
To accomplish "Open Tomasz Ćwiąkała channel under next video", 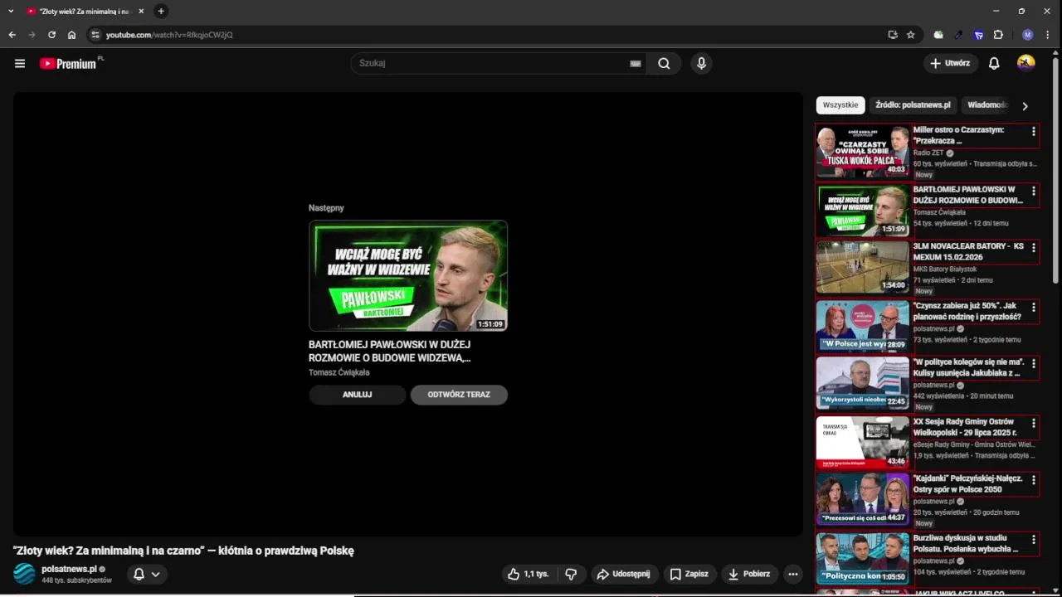I will pos(339,372).
